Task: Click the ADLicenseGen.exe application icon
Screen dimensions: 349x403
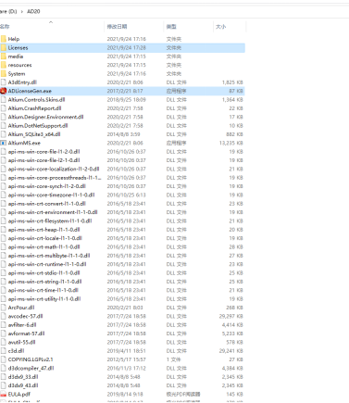Action: coord(4,91)
